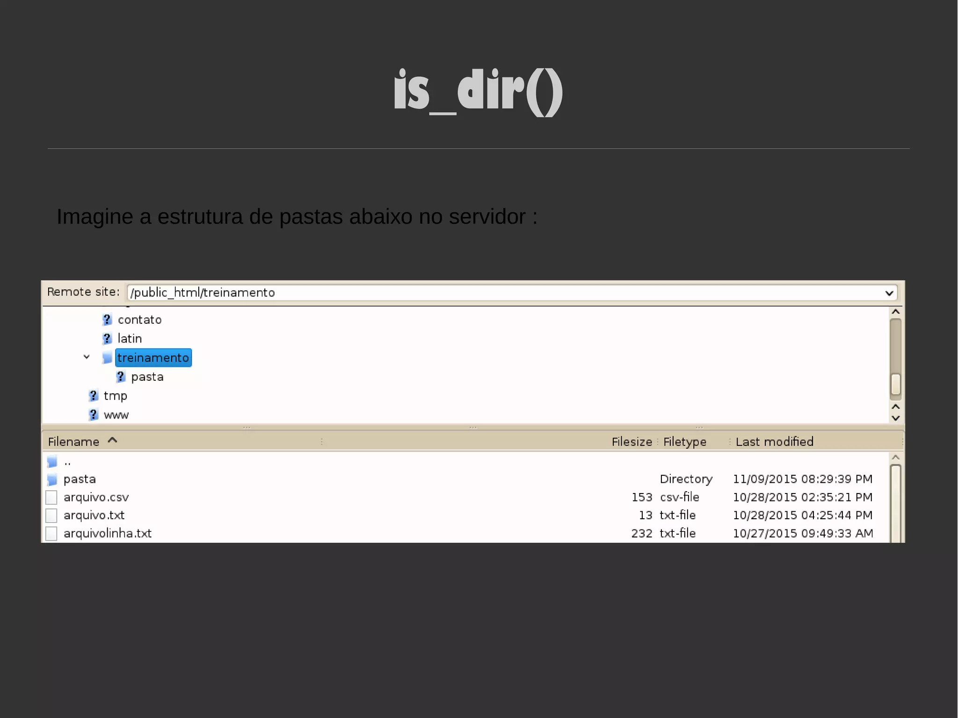Select the tmp folder in tree
Screen dimensions: 958x718
115,396
